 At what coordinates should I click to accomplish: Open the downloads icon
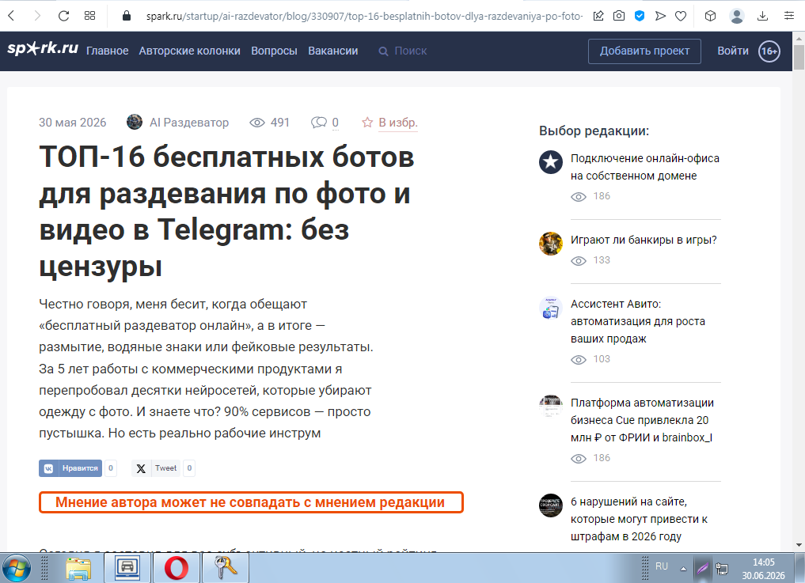(763, 16)
